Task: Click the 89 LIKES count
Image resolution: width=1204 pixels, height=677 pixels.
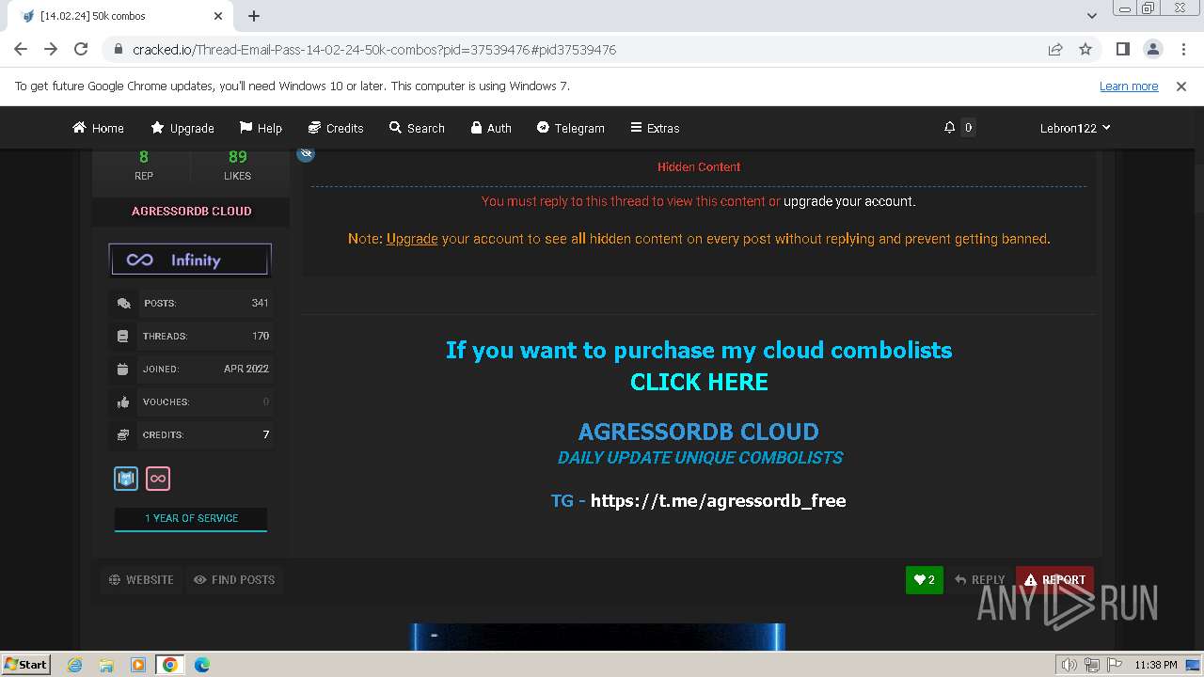Action: click(x=237, y=165)
